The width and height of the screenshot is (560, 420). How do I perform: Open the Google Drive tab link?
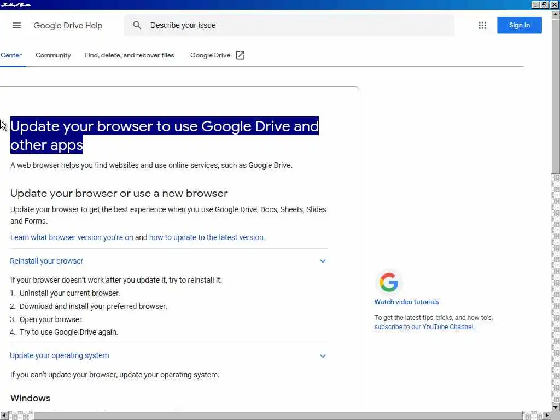[x=210, y=55]
